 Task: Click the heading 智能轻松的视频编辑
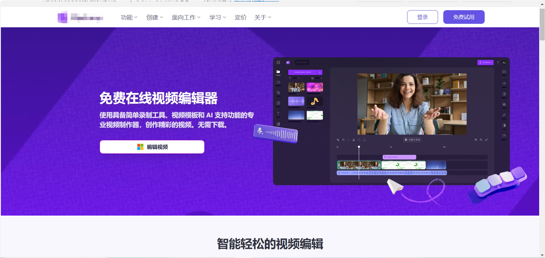point(270,244)
